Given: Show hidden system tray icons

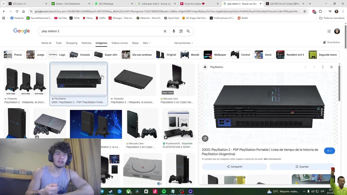Looking at the screenshot, I should (304, 191).
